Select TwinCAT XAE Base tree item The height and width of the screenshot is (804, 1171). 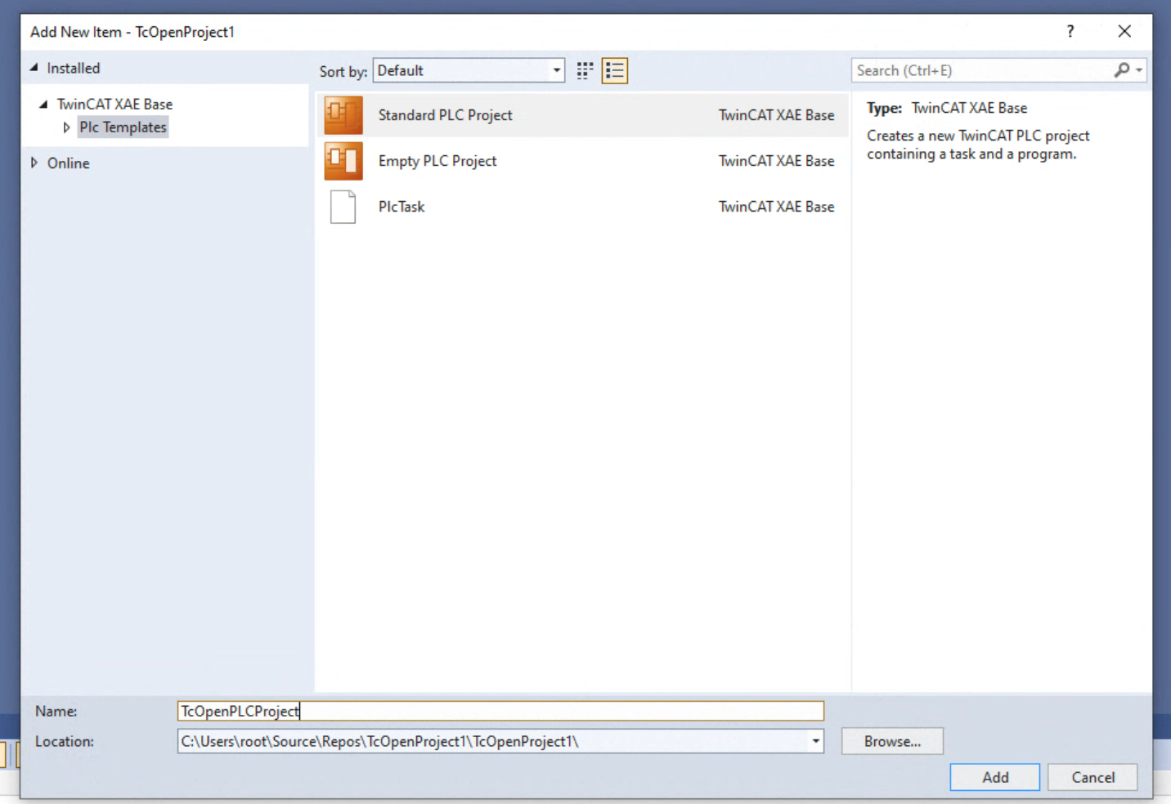click(114, 104)
